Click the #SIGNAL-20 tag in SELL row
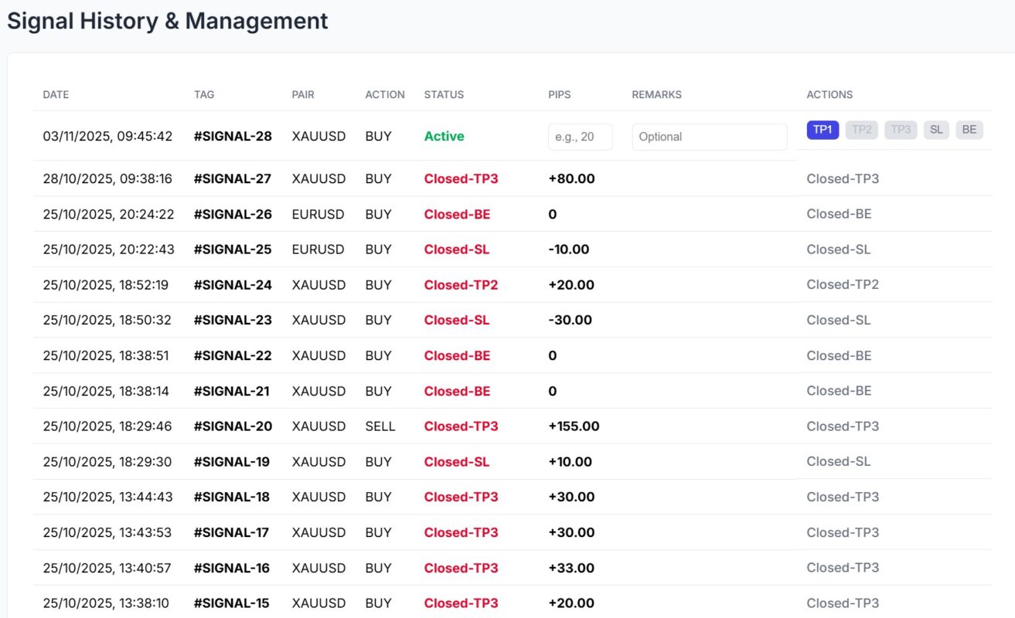This screenshot has width=1015, height=618. click(232, 426)
